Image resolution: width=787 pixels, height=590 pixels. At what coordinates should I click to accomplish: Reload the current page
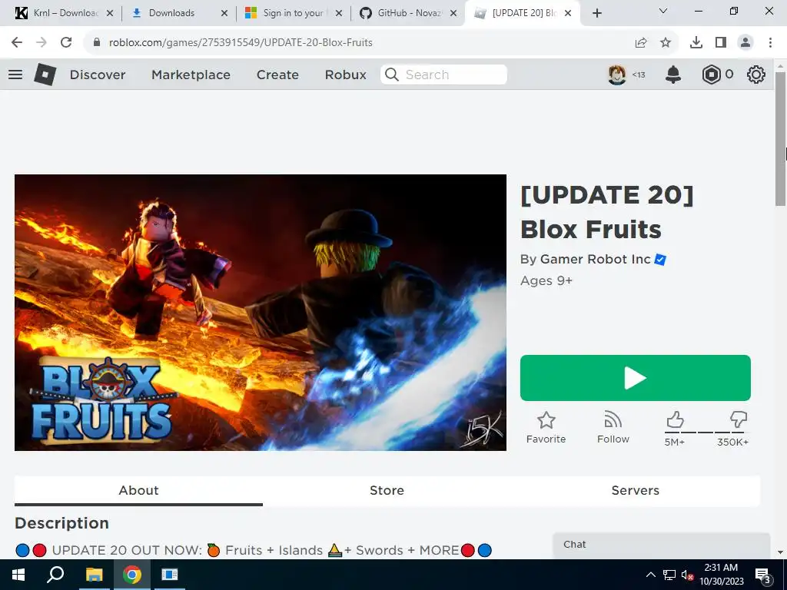66,42
